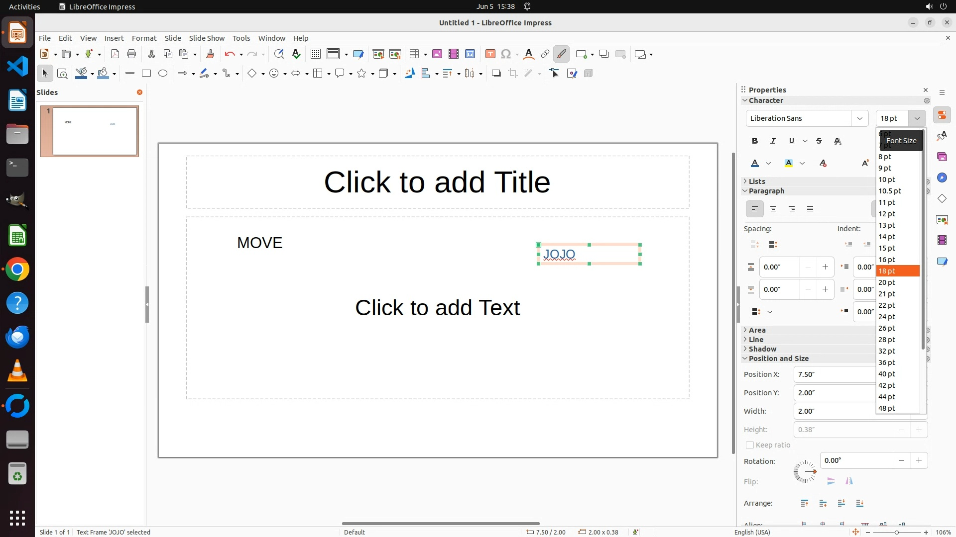Screen dimensions: 956x537
Task: Open sidebar Gallery panel icon
Action: tap(942, 157)
